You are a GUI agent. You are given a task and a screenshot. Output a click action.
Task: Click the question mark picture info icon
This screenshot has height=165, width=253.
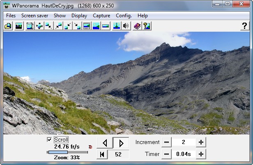coord(147,26)
